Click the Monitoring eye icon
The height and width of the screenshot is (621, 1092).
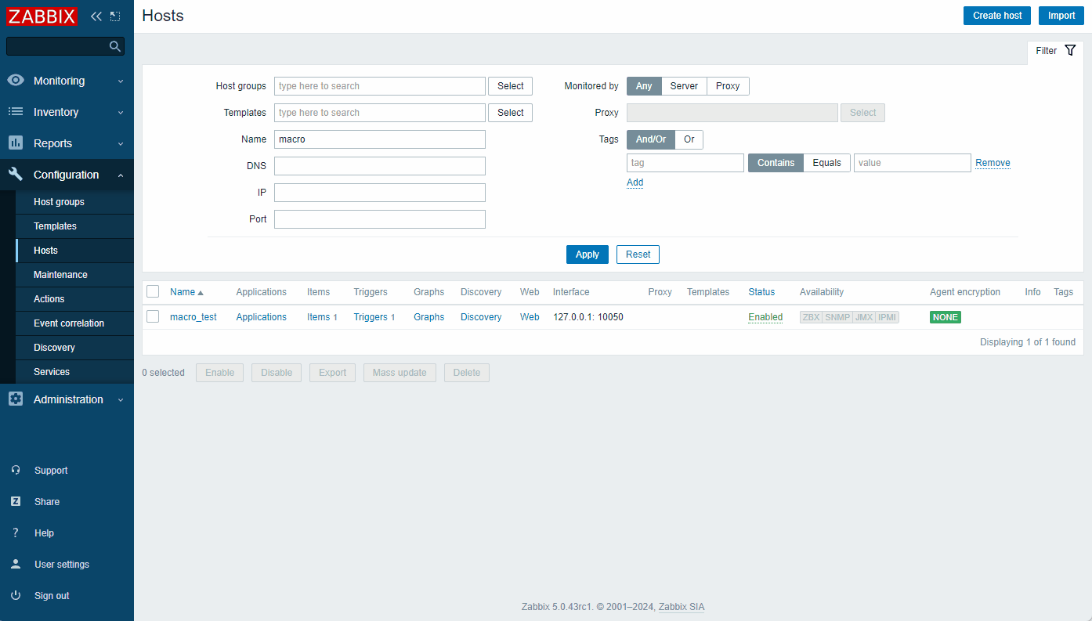[16, 81]
